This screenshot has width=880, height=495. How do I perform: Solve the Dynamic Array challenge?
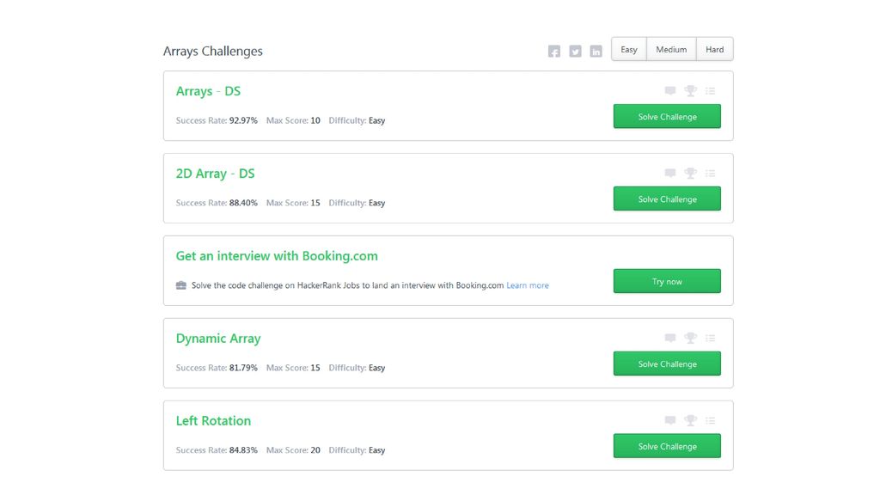(667, 364)
